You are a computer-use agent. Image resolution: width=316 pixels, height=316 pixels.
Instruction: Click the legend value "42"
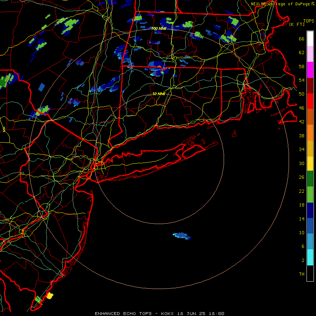click(302, 122)
